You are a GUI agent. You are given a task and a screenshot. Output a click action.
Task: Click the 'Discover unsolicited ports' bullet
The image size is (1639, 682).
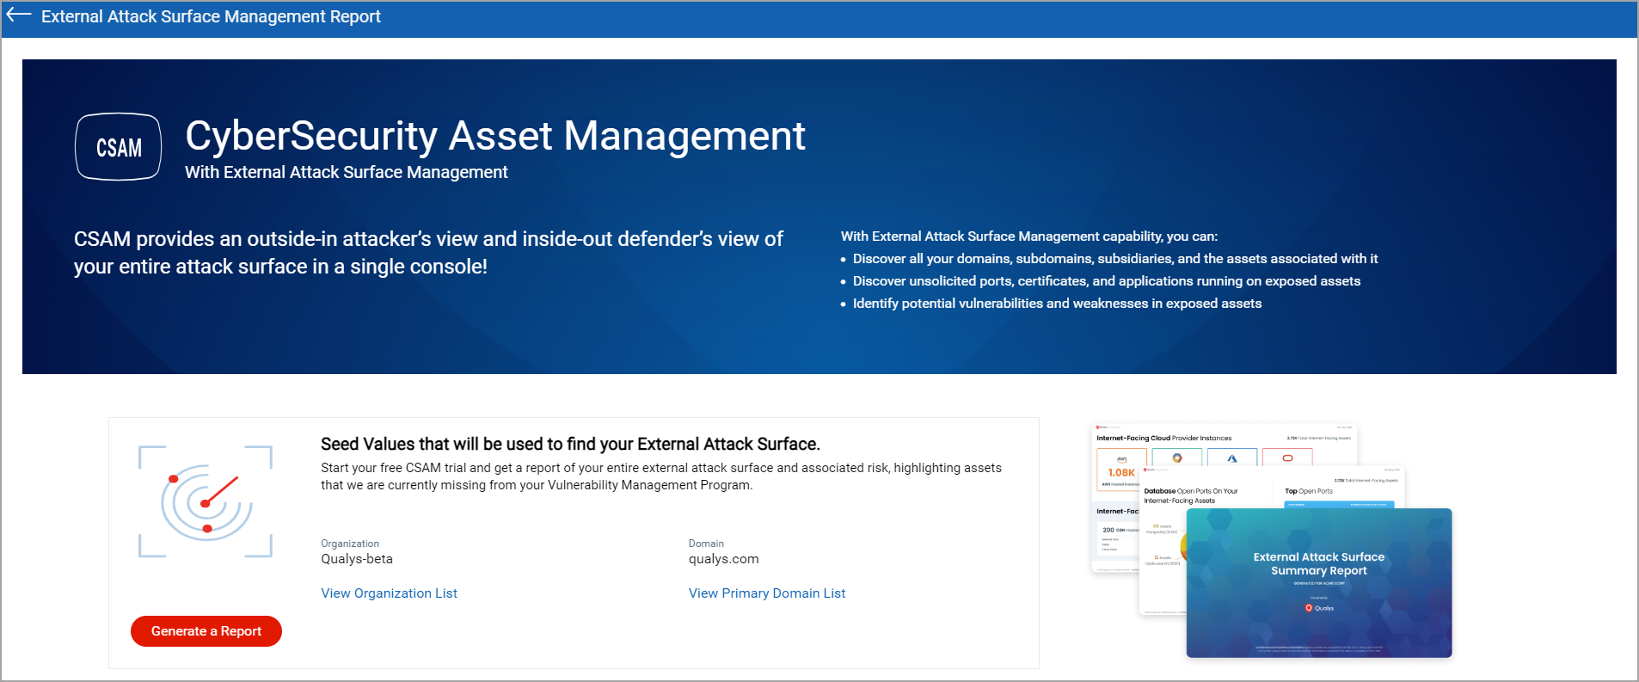[x=1107, y=281]
